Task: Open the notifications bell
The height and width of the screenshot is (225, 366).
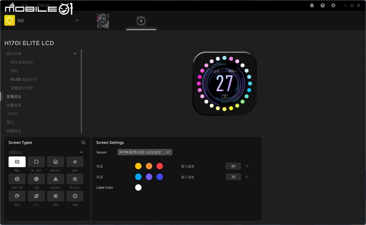Action: click(312, 6)
